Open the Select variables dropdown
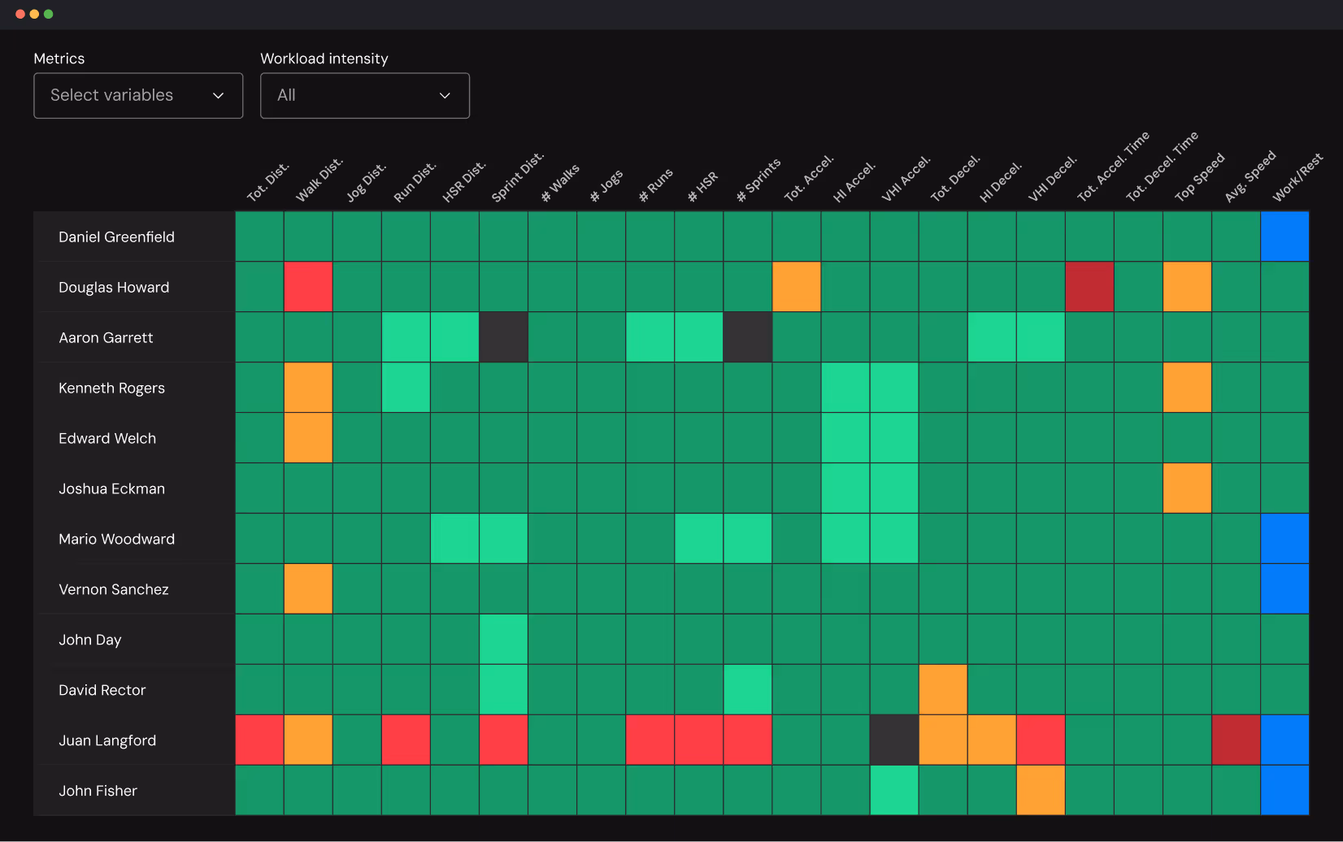1343x842 pixels. click(137, 95)
